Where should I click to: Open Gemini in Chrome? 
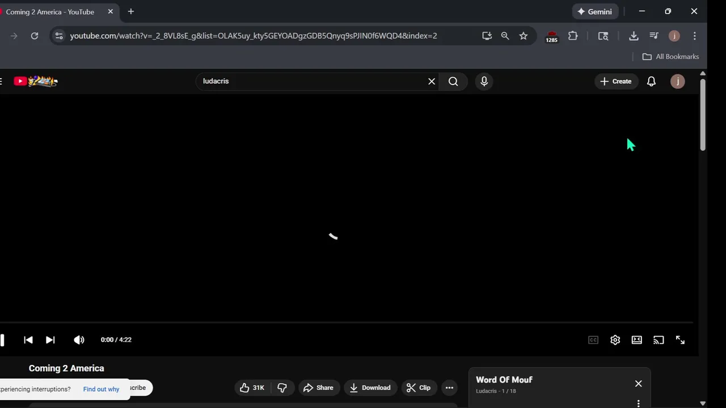(x=595, y=11)
